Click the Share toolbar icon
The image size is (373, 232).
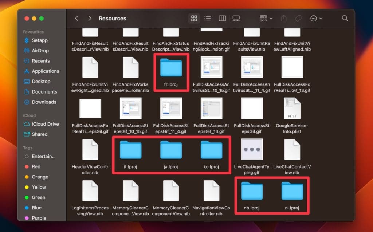(284, 18)
